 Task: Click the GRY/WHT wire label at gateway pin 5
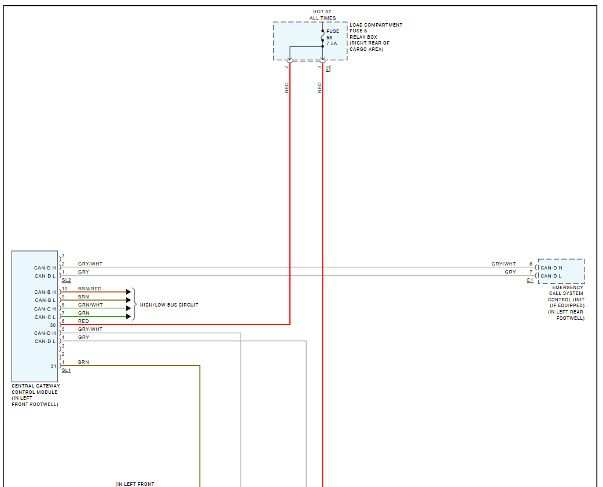click(90, 329)
